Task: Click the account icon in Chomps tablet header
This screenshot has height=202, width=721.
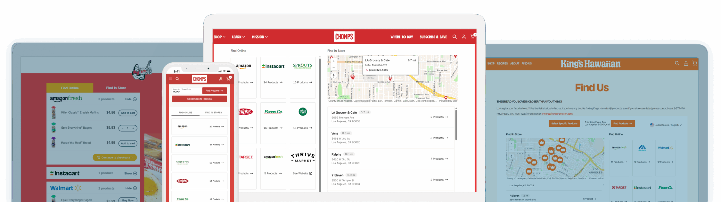Action: [x=464, y=37]
